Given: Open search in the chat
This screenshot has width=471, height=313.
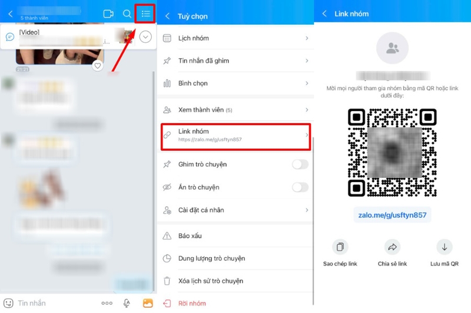Looking at the screenshot, I should (x=127, y=14).
